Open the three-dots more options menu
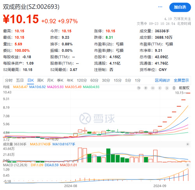Screen dimensions: 195x190 pyautogui.click(x=160, y=7)
